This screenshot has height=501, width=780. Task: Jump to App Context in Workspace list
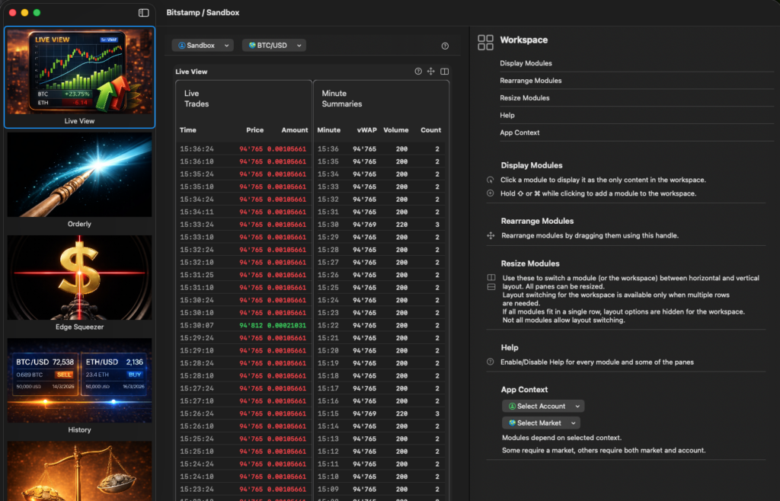pos(519,132)
